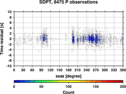This screenshot has width=126, height=94.
Task: Click the y-axis tick label 0
Action: [11, 39]
